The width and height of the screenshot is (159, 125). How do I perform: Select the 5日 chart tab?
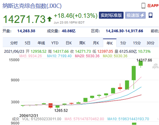[27, 43]
